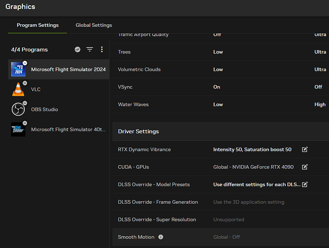Click Water Waves current value Low
The width and height of the screenshot is (329, 248).
pos(218,105)
